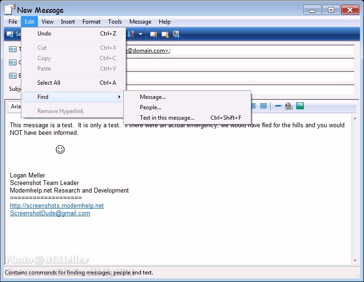Click Undo in the Edit menu
This screenshot has height=282, width=364.
pyautogui.click(x=44, y=34)
